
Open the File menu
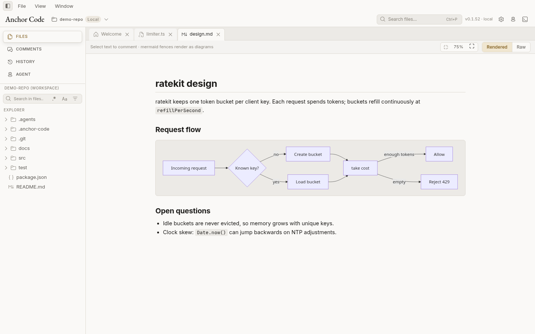(x=22, y=6)
